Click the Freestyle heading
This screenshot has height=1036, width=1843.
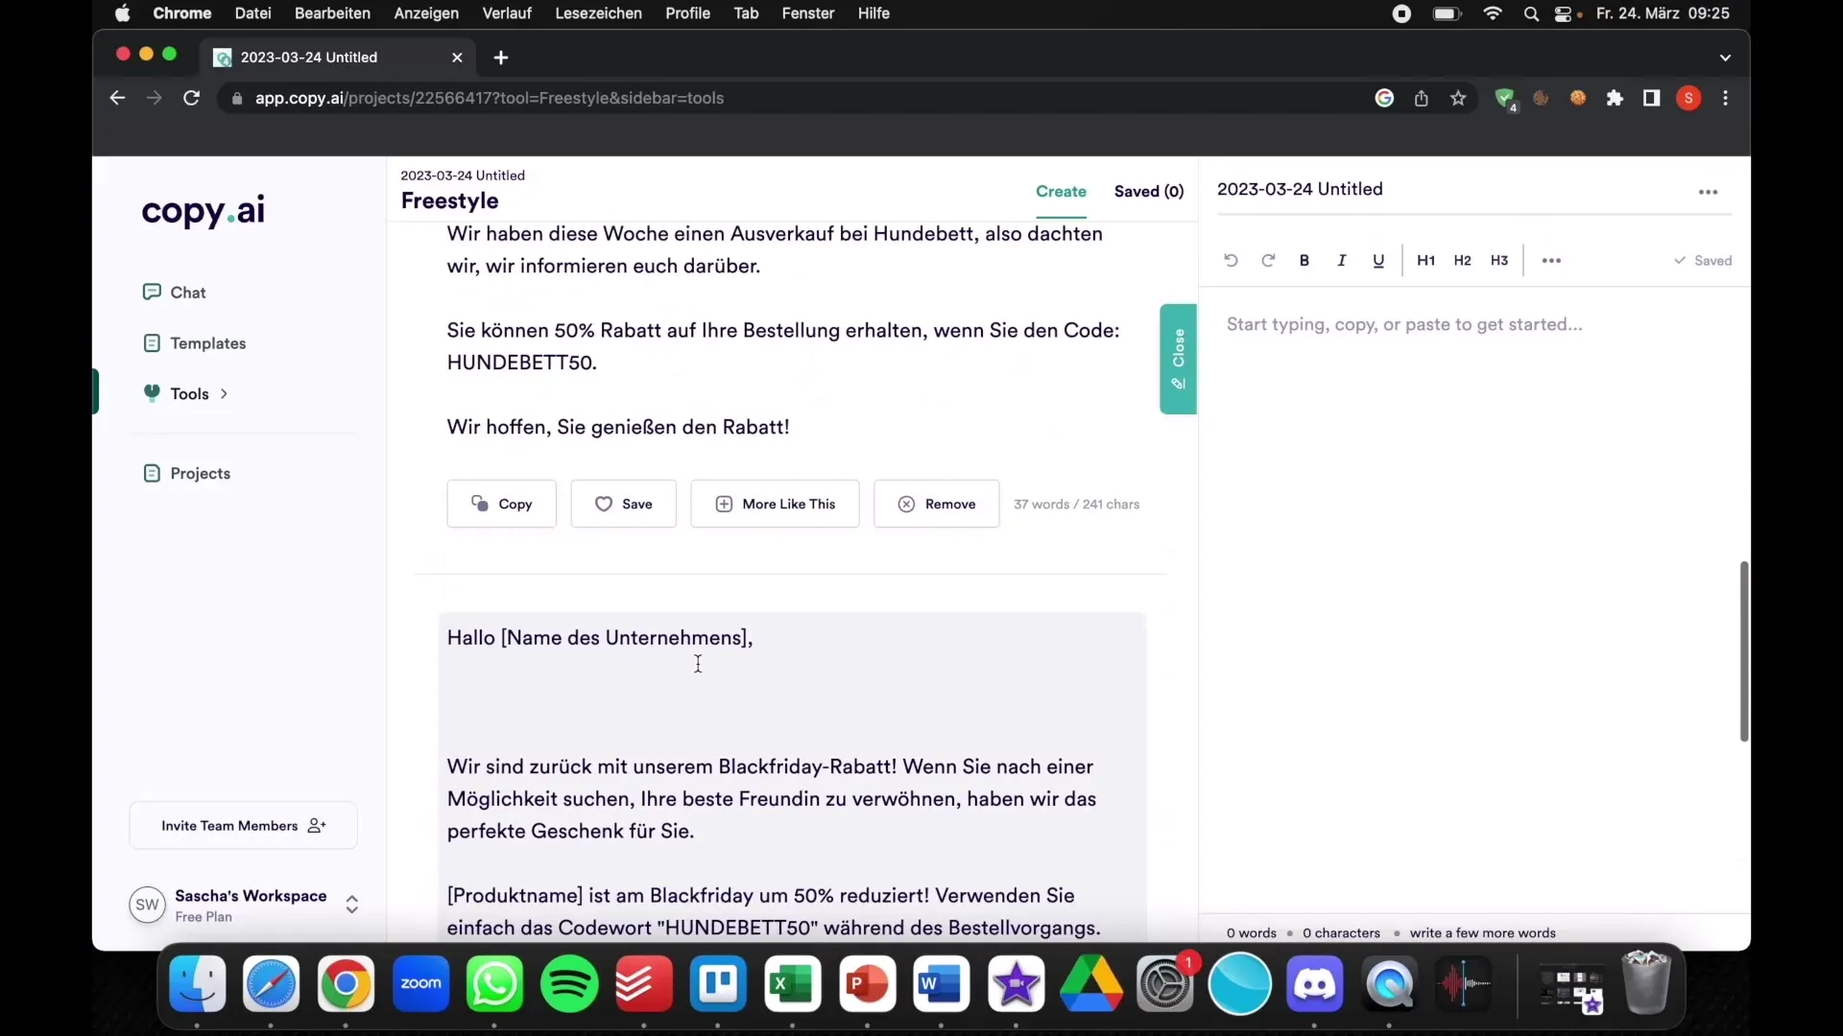coord(449,200)
